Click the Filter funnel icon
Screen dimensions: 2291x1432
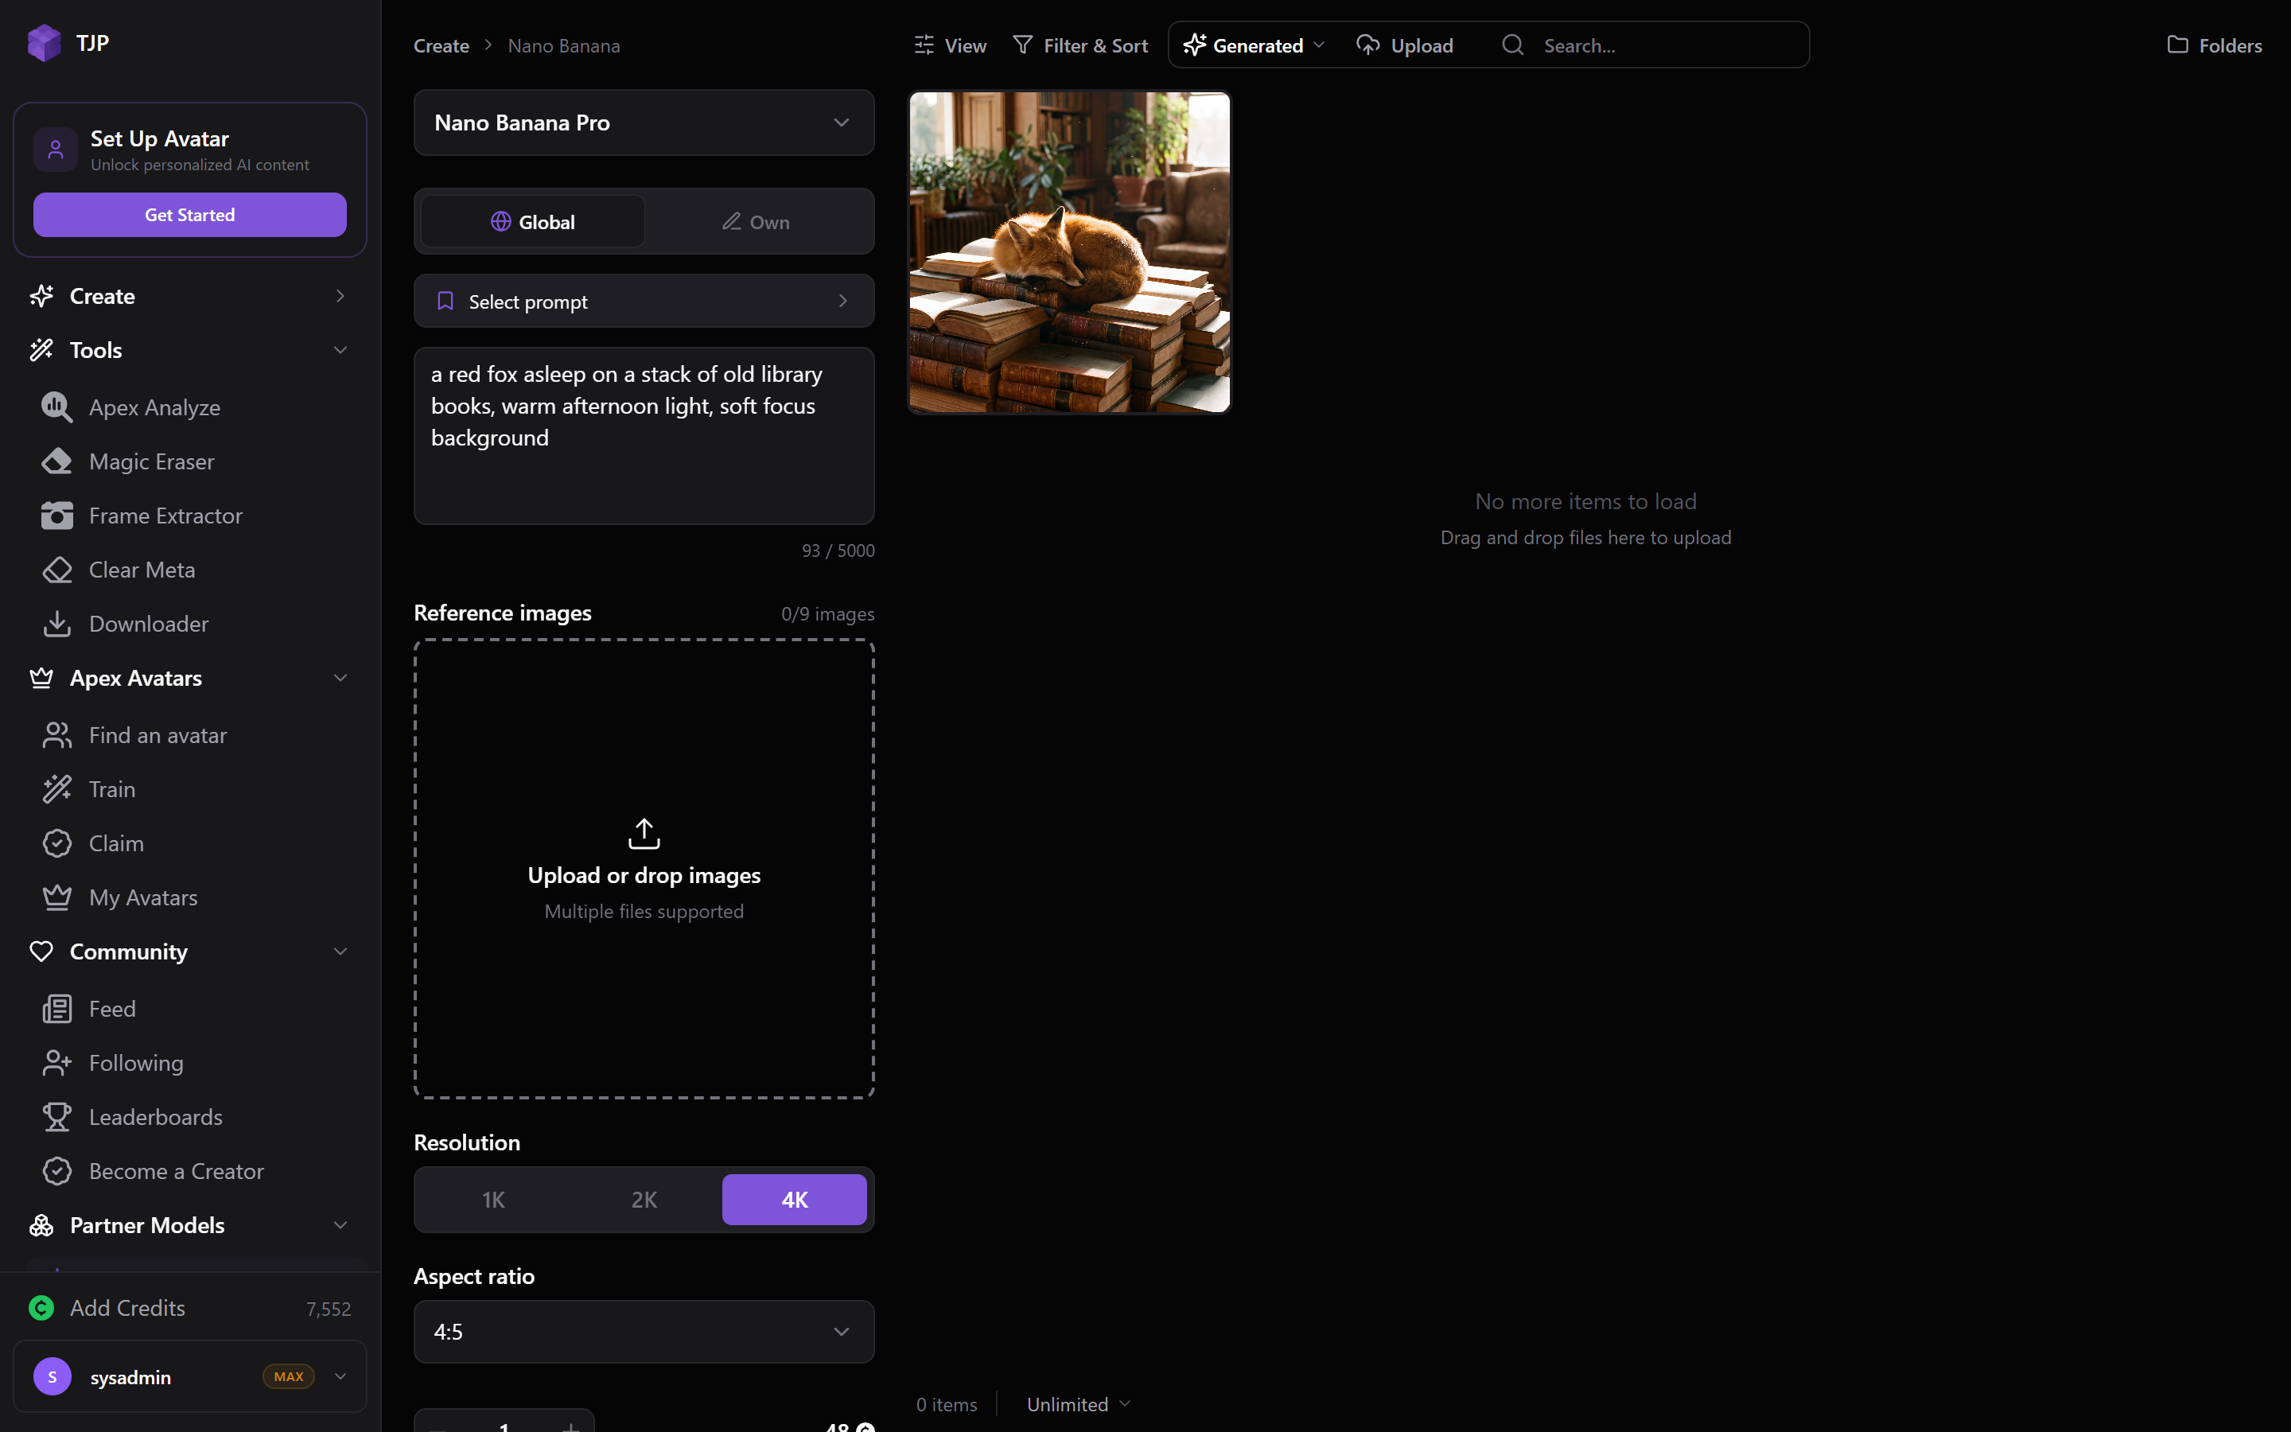coord(1022,45)
